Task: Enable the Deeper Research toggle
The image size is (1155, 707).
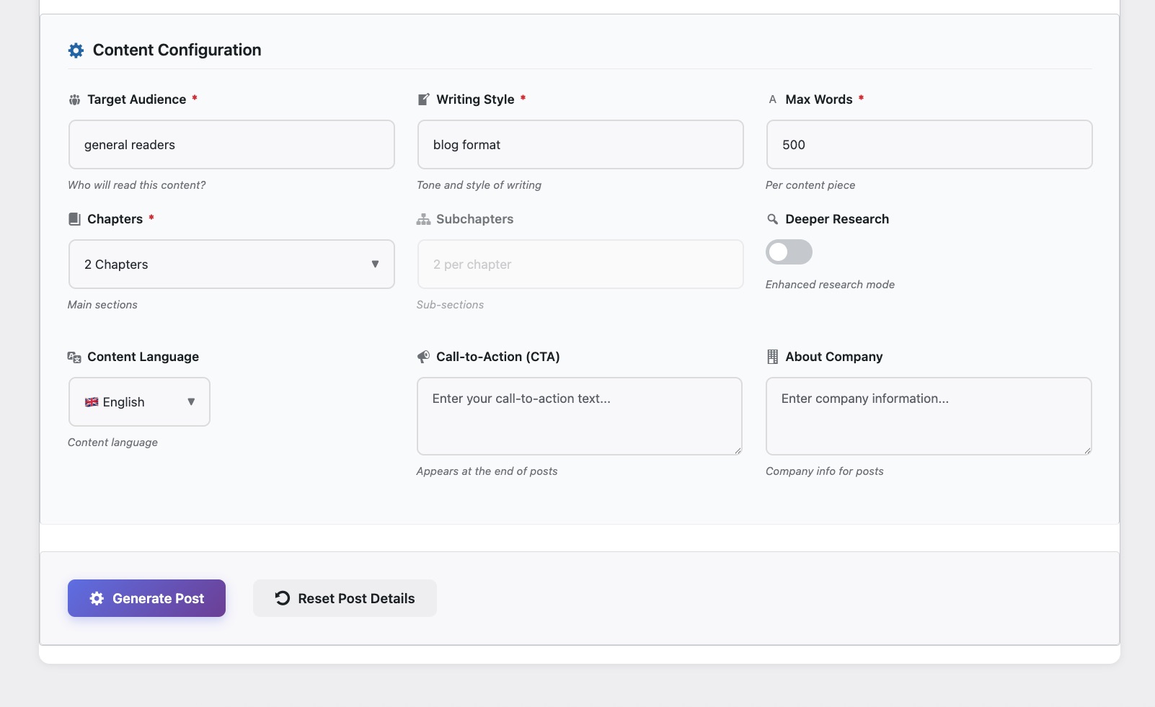Action: (x=789, y=252)
